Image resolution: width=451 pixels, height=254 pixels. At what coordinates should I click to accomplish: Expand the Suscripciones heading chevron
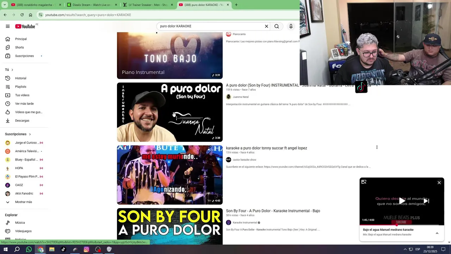[30, 134]
